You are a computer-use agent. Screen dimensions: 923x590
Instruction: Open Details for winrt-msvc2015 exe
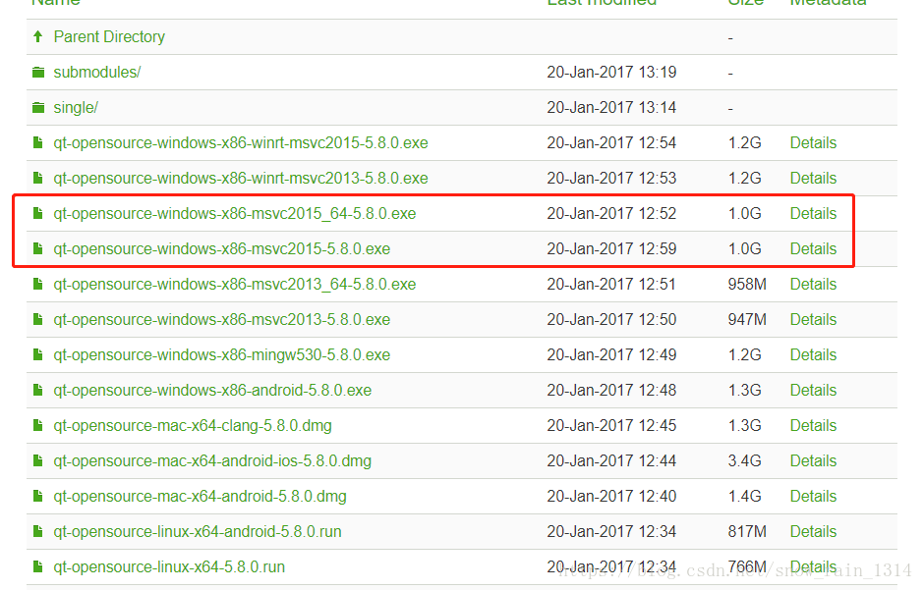(x=813, y=142)
